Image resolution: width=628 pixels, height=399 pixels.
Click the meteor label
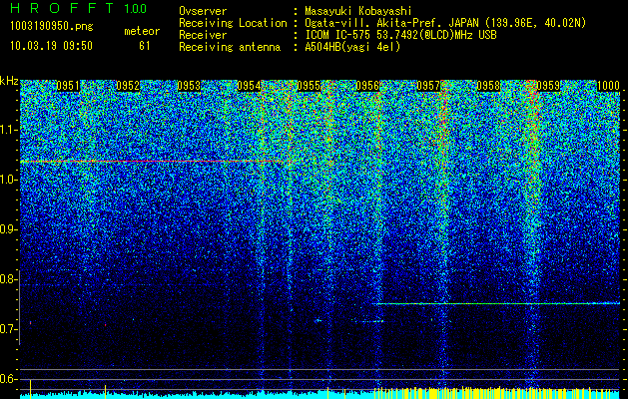tap(142, 31)
